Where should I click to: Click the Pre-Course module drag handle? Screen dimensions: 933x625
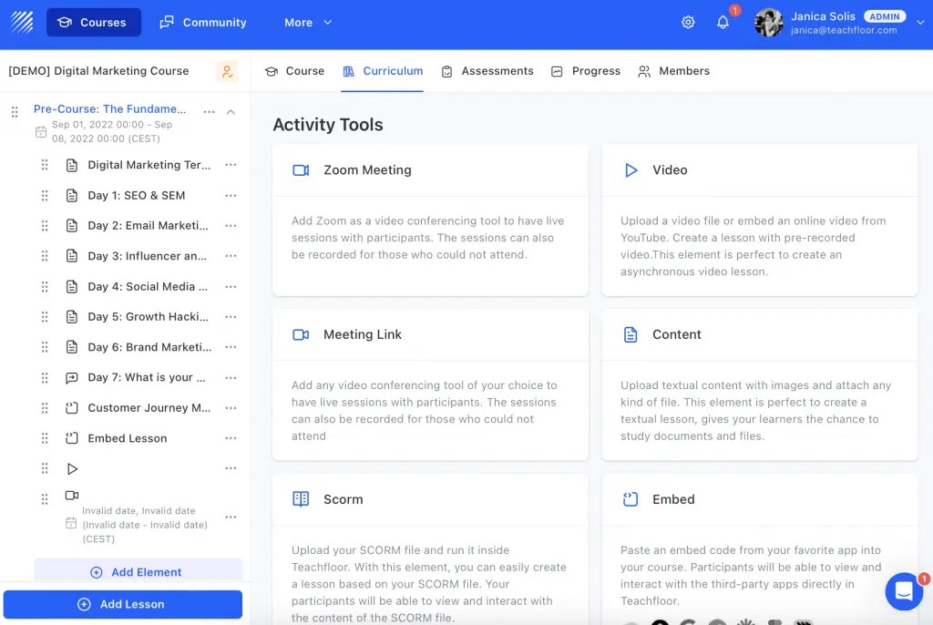pos(15,112)
